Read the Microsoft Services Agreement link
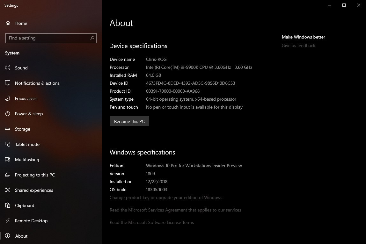 pyautogui.click(x=175, y=210)
